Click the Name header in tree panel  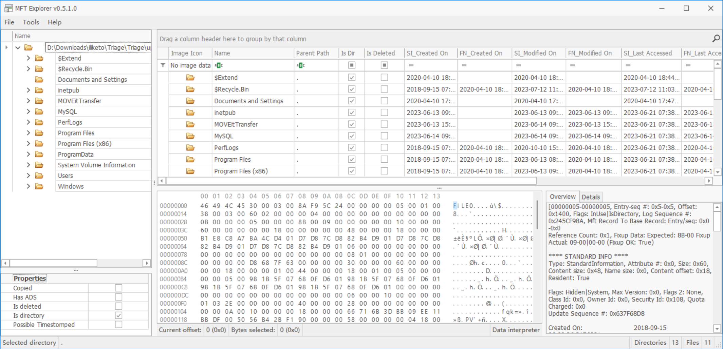[81, 36]
